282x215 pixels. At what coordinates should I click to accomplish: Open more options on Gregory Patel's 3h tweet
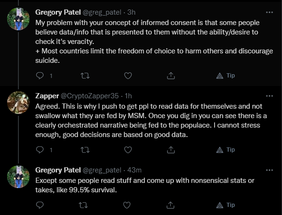click(x=269, y=12)
